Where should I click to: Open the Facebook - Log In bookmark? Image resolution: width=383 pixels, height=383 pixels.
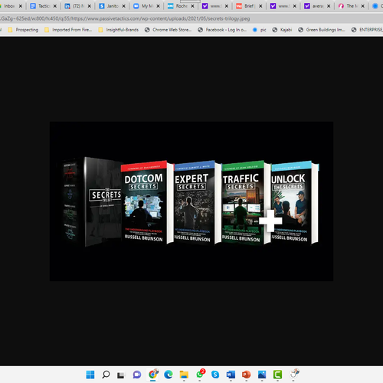click(x=222, y=30)
